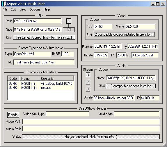This screenshot has height=147, width=167.
Task: Click the 1/1 file counter button
Action: pyautogui.click(x=69, y=30)
